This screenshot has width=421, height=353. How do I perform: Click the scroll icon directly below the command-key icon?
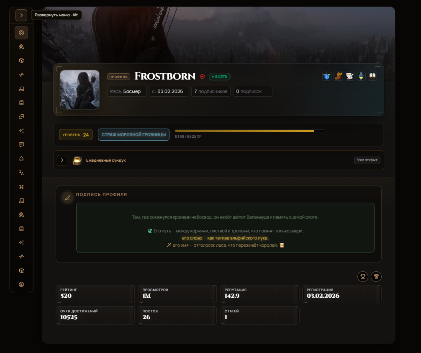coord(21,201)
